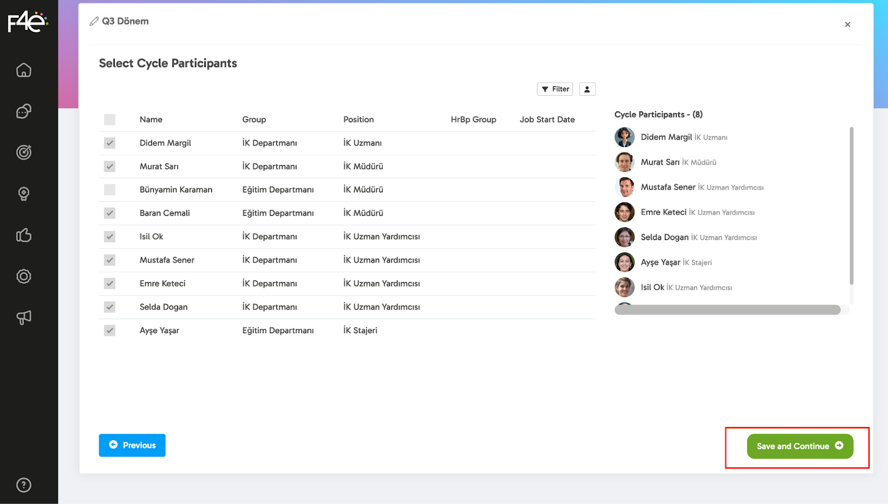Click the award badge sidebar icon
This screenshot has height=504, width=888.
click(23, 194)
